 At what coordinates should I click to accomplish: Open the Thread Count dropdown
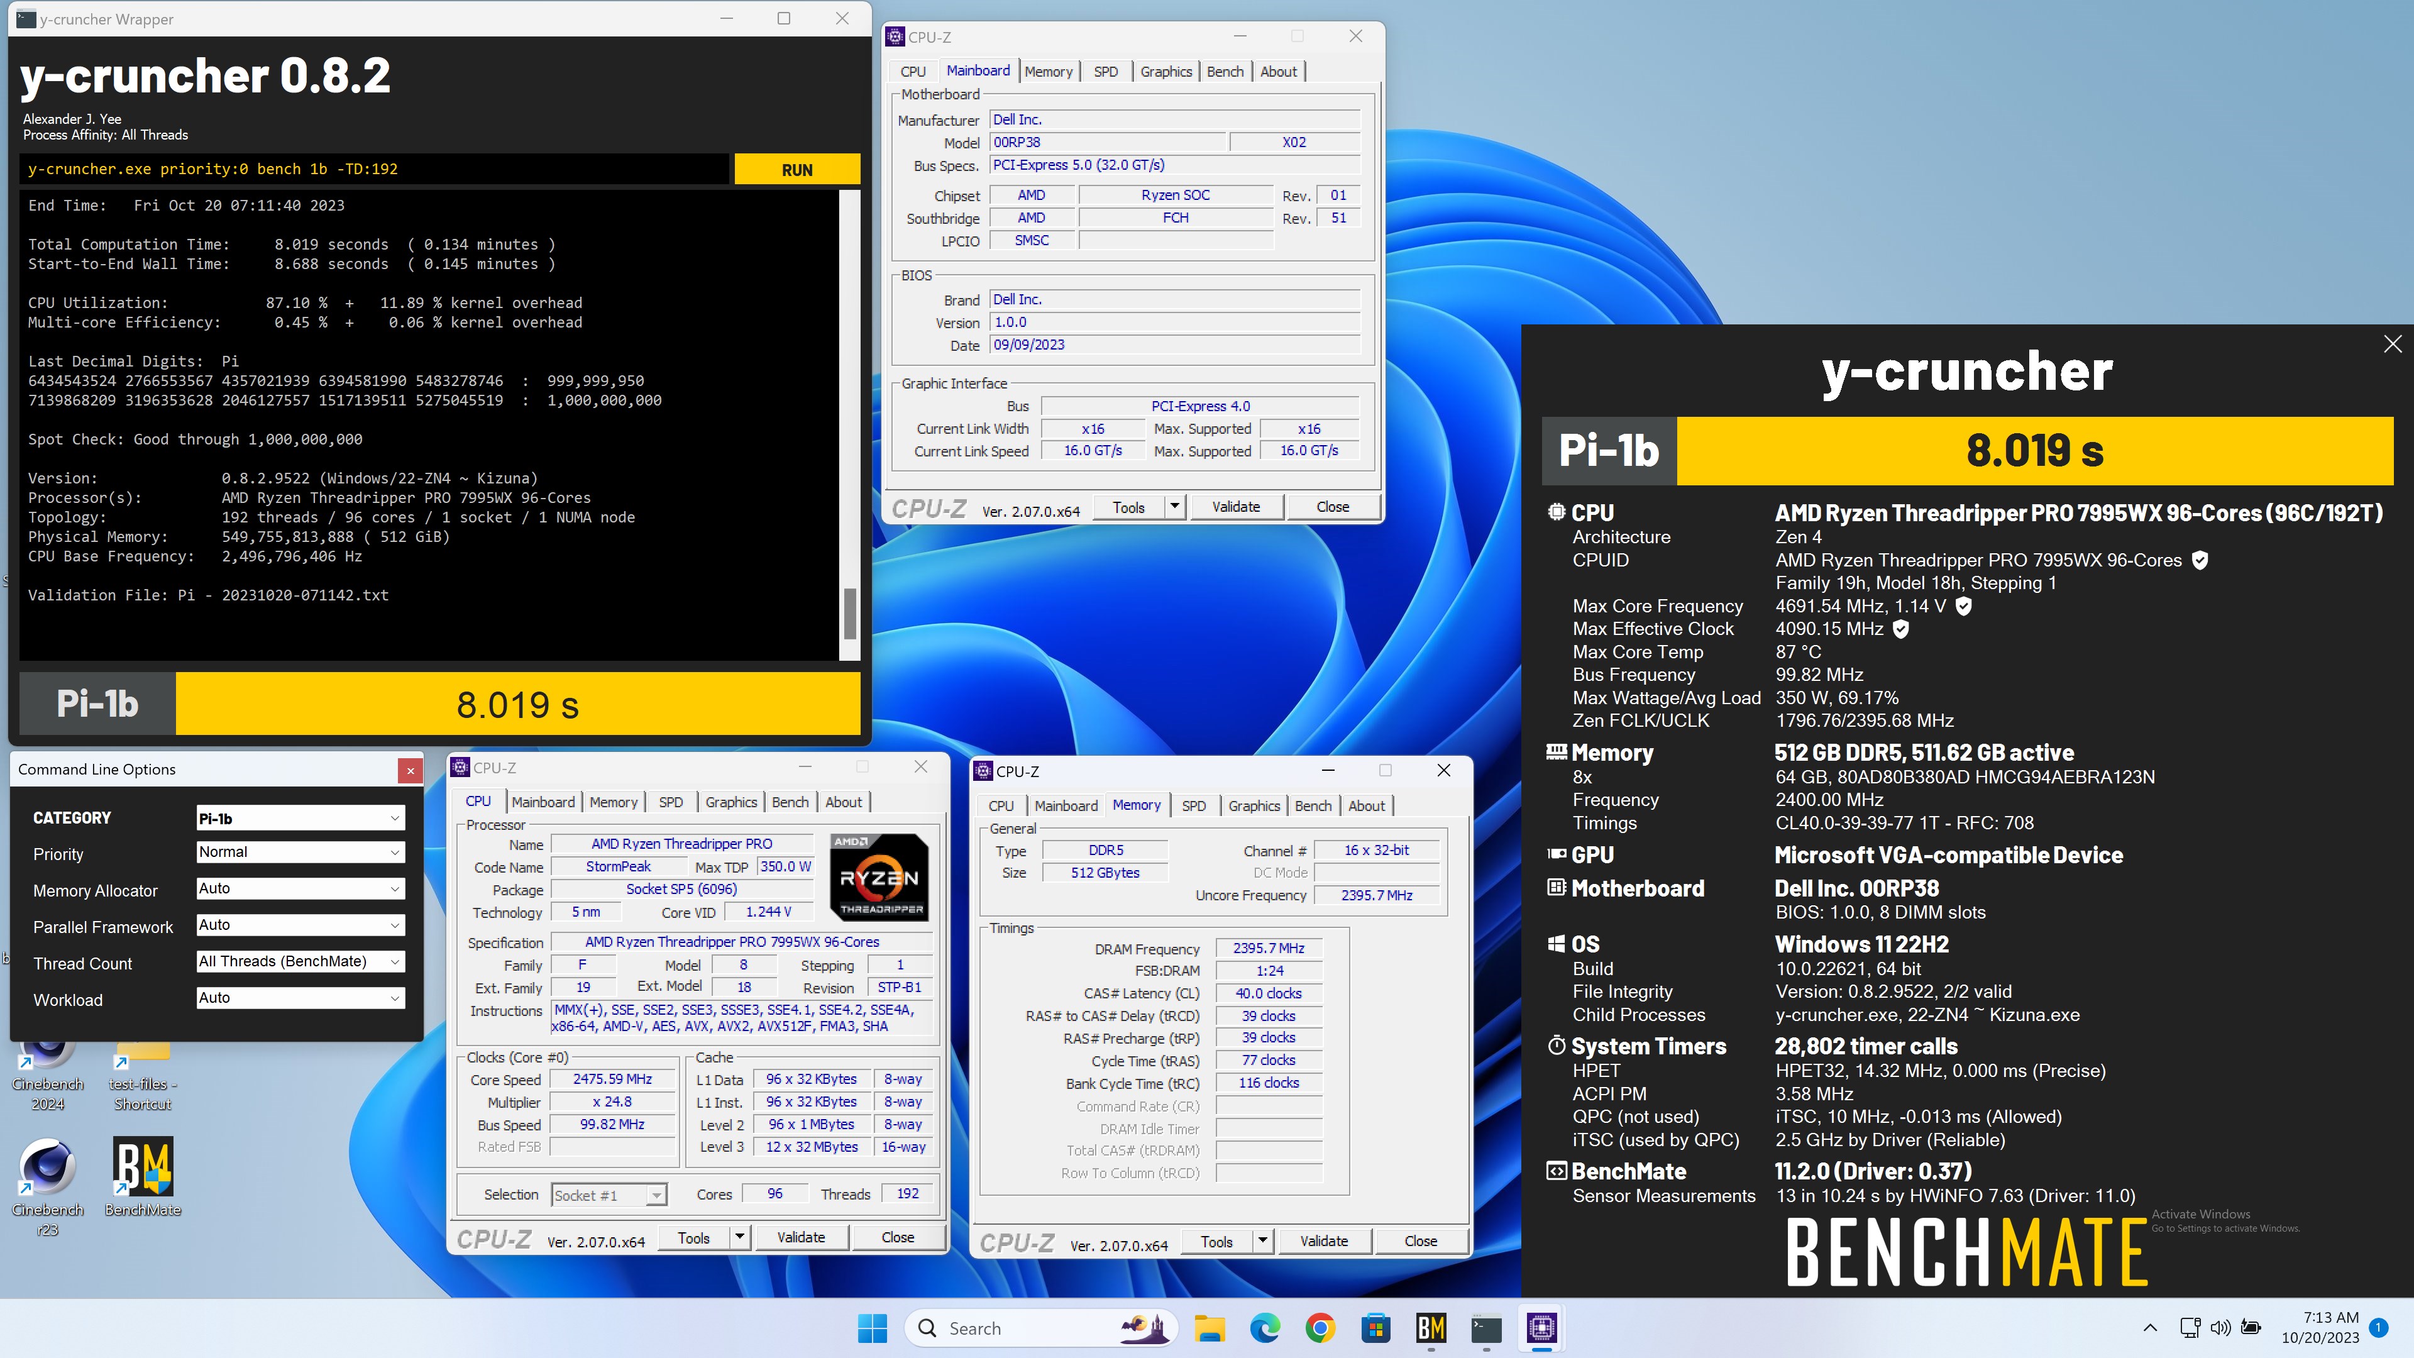tap(300, 961)
